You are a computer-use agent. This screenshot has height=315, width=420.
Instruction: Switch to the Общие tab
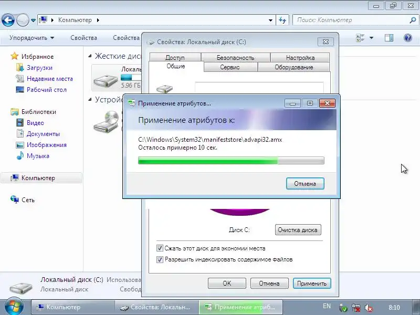point(176,66)
